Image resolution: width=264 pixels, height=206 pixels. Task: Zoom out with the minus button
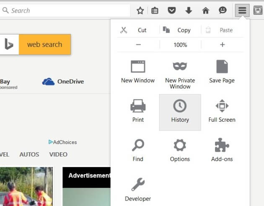click(x=138, y=45)
